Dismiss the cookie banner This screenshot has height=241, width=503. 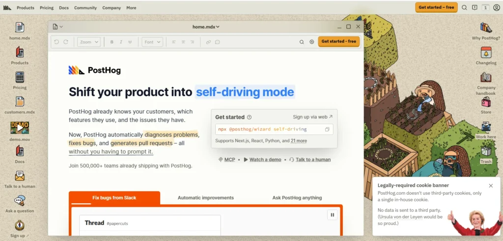point(491,186)
